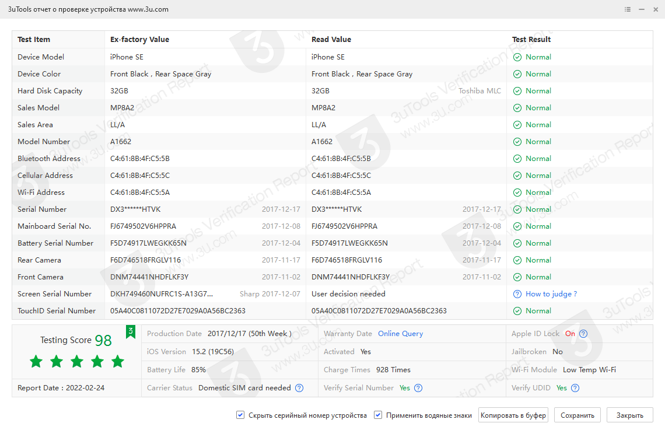Toggle the Скрыть серийный номер устройства checkbox
Image resolution: width=665 pixels, height=437 pixels.
pyautogui.click(x=240, y=415)
